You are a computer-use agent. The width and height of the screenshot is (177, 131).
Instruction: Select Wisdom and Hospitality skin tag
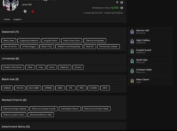pyautogui.click(x=69, y=46)
